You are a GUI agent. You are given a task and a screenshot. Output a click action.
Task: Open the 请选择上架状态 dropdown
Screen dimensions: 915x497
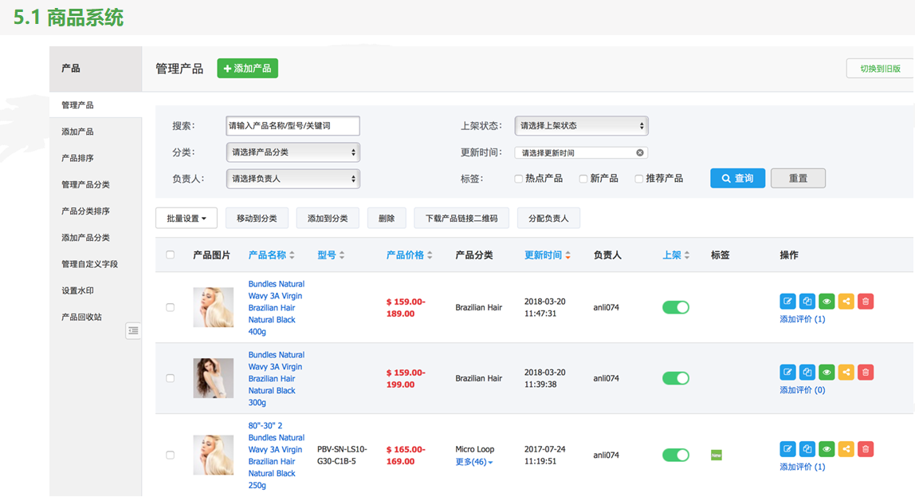581,125
